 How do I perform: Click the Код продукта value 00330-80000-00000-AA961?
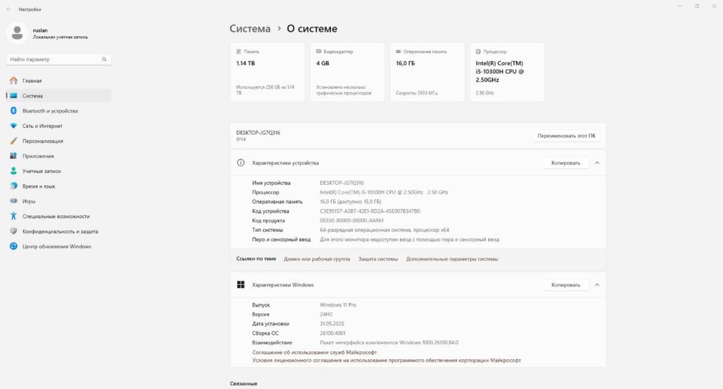(x=351, y=221)
